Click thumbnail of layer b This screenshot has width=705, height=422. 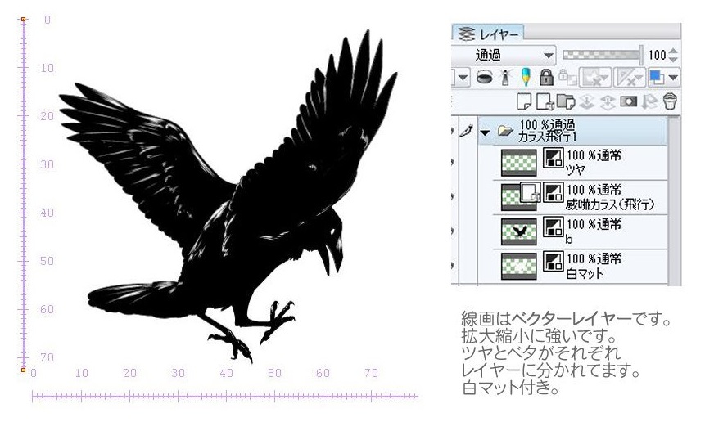[518, 231]
